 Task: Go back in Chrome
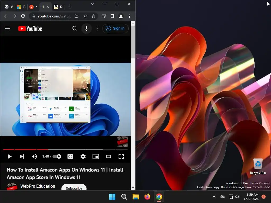[6, 16]
